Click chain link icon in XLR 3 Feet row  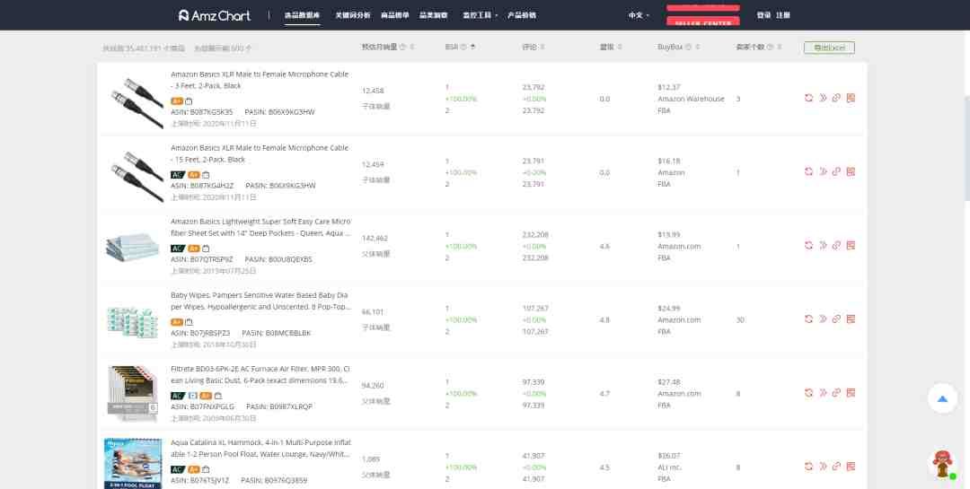point(836,98)
